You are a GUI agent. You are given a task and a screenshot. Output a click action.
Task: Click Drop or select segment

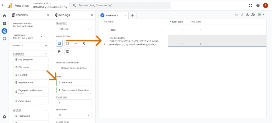pyautogui.click(x=74, y=68)
